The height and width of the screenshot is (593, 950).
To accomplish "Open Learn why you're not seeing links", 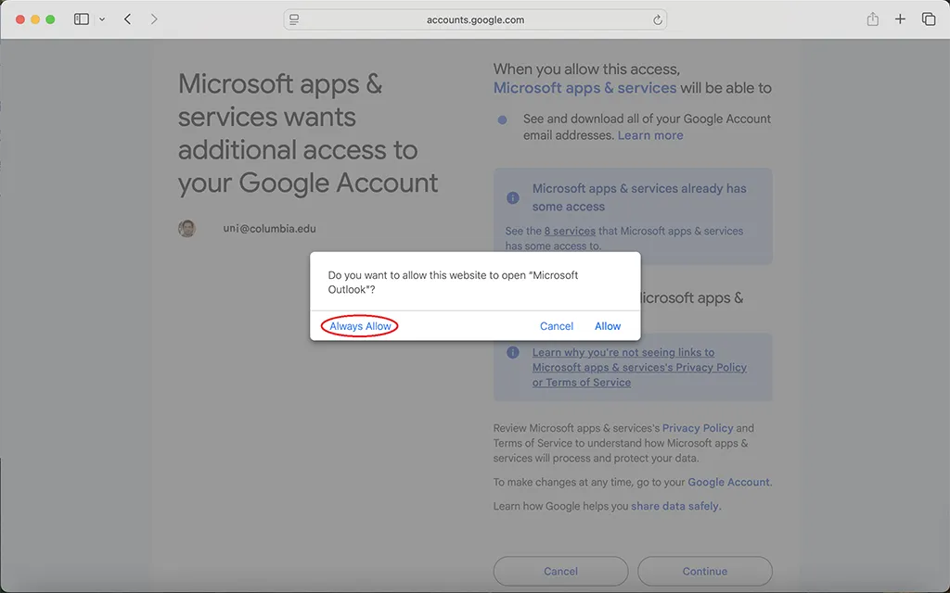I will pos(639,367).
